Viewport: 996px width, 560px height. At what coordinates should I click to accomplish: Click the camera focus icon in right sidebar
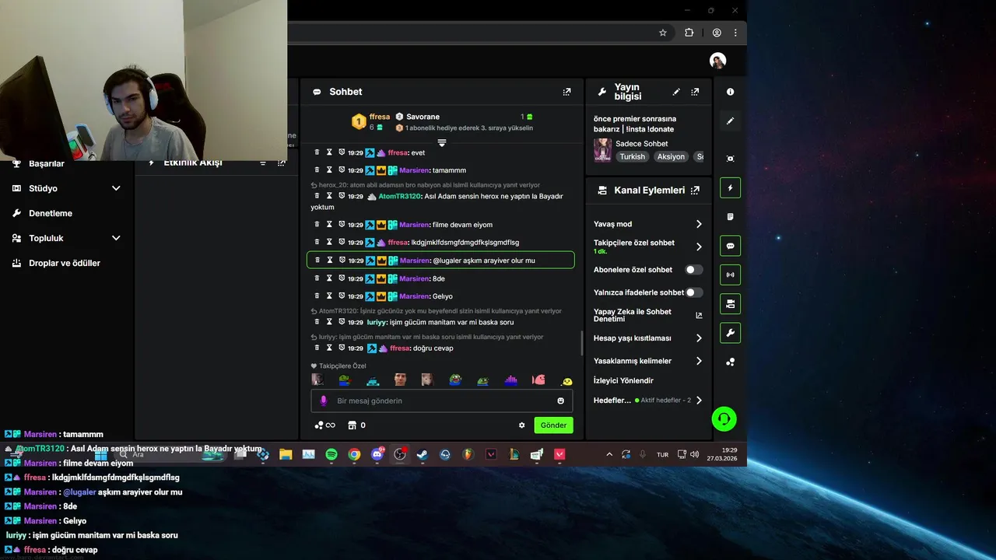[730, 159]
